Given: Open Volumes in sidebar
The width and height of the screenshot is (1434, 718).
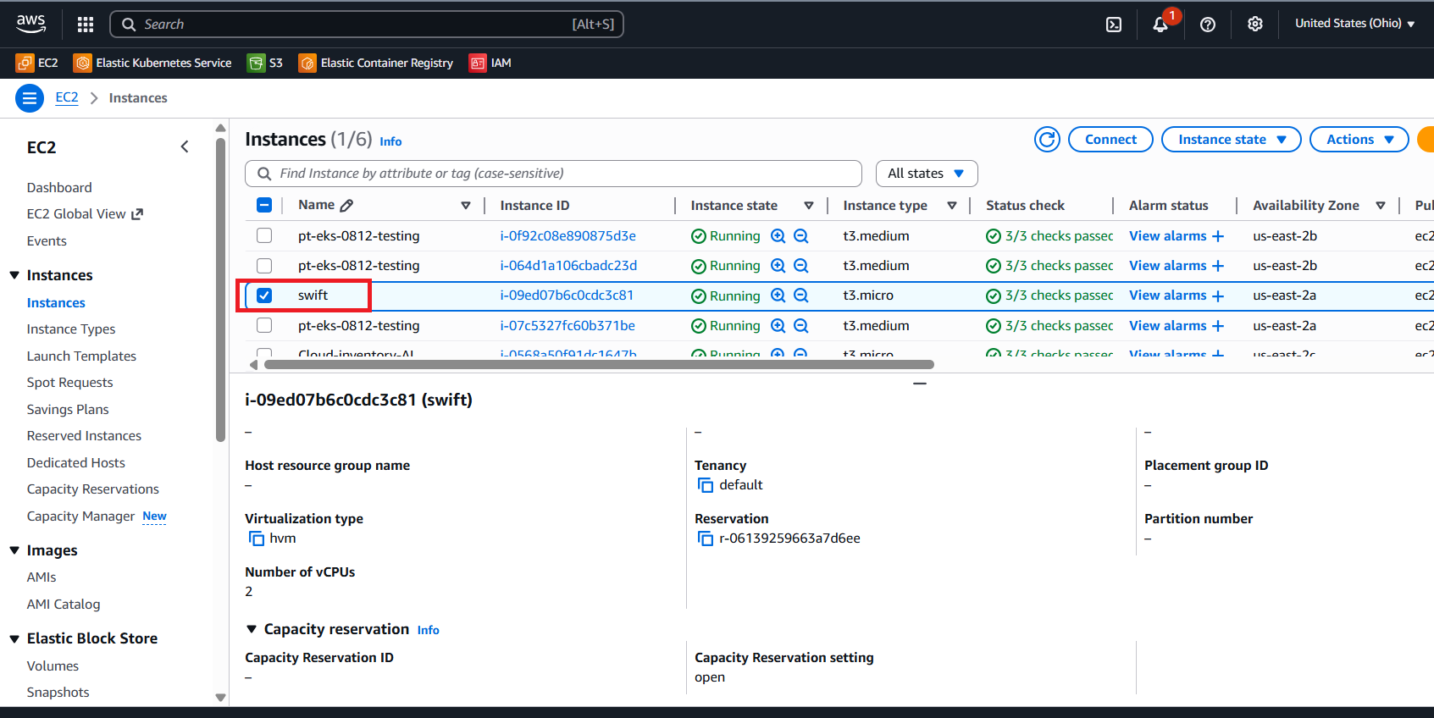Looking at the screenshot, I should point(53,666).
